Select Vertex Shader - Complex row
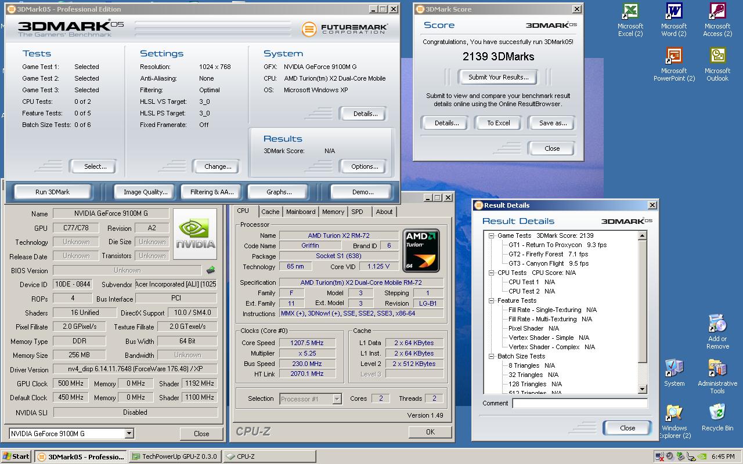Viewport: 743px width, 464px height. [551, 347]
